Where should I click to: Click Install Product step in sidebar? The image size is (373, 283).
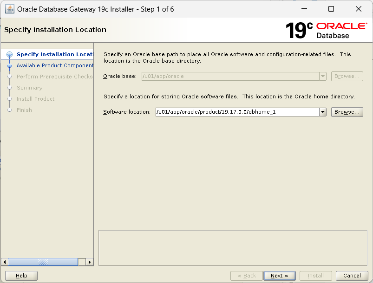pos(35,99)
